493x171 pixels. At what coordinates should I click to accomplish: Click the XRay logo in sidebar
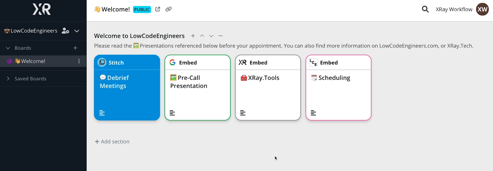[x=42, y=9]
